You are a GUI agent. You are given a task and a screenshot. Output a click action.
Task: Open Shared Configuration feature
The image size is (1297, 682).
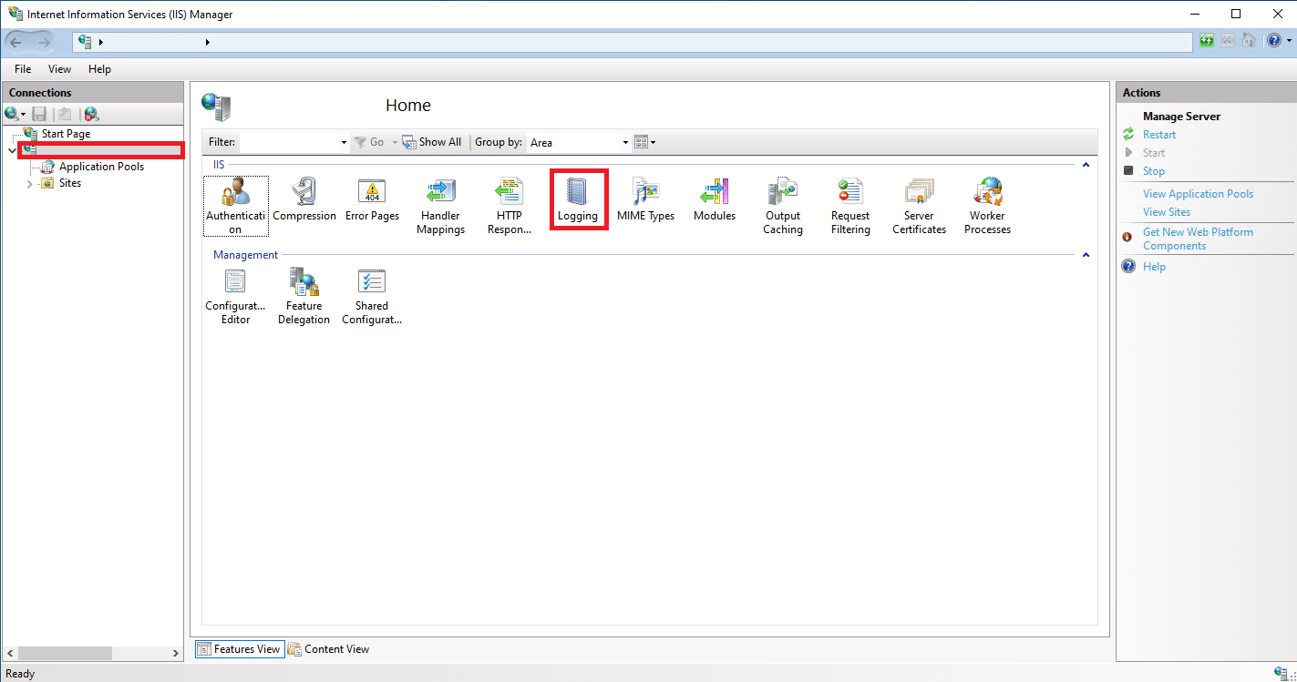coord(372,297)
